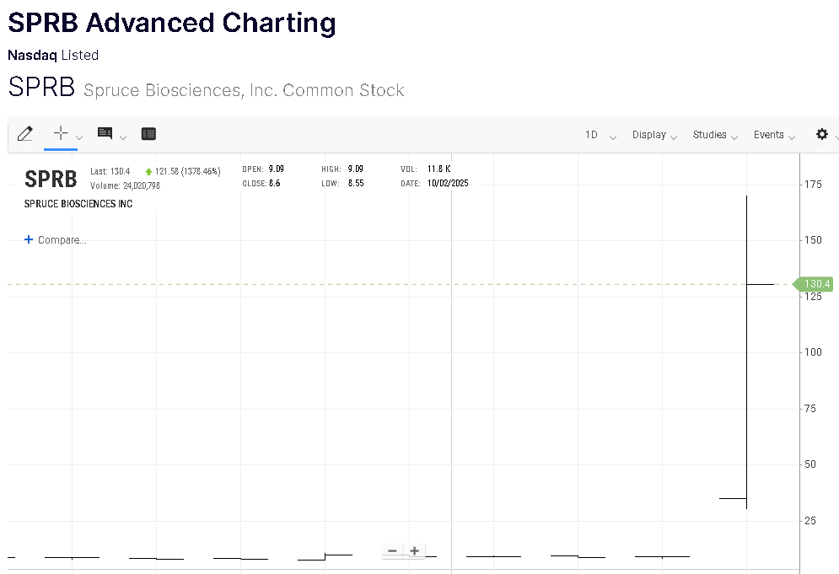Open the Events menu
The image size is (839, 574).
[774, 135]
